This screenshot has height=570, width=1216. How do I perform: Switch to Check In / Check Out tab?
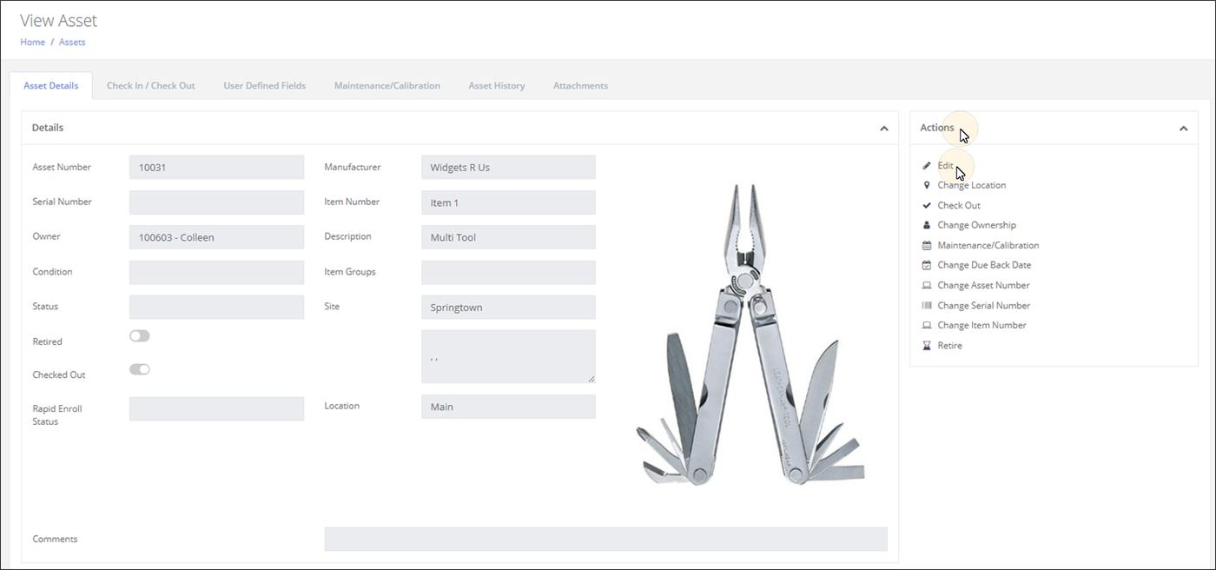pyautogui.click(x=151, y=86)
